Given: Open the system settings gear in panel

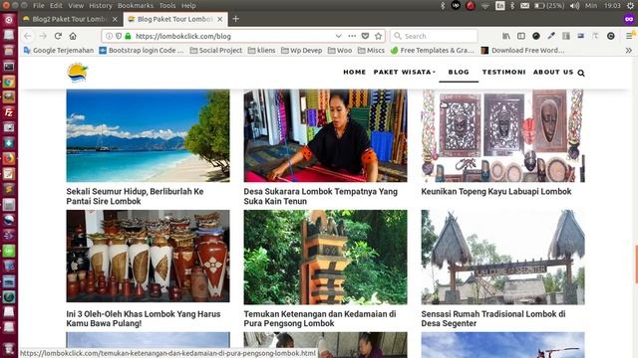Looking at the screenshot, I should click(x=630, y=6).
